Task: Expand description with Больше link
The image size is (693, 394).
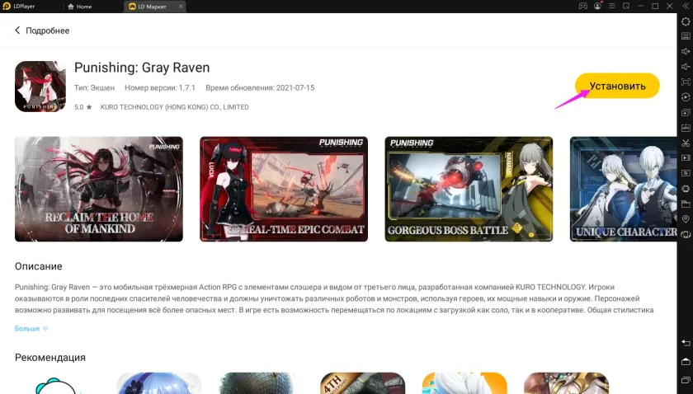Action: [31, 329]
